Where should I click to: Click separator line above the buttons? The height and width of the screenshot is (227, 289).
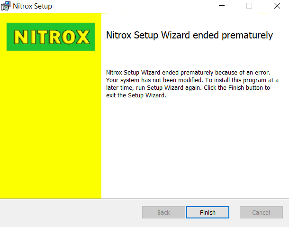[144, 199]
